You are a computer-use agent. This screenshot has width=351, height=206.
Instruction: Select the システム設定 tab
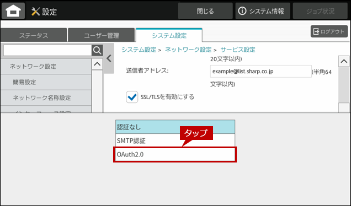[x=169, y=35]
